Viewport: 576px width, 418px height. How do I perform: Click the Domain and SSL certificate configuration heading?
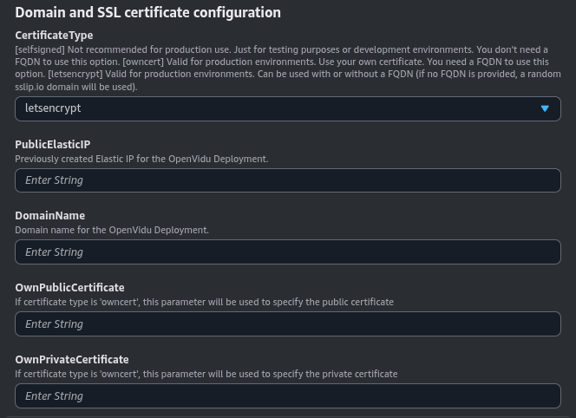148,13
